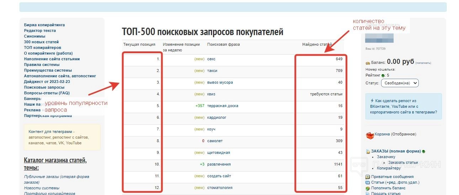Click the green help icon after ЗАКАЗЫ

point(423,151)
